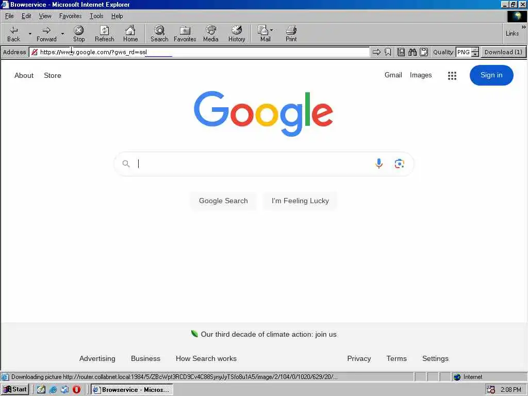Open the Forward history dropdown arrow

pyautogui.click(x=62, y=34)
